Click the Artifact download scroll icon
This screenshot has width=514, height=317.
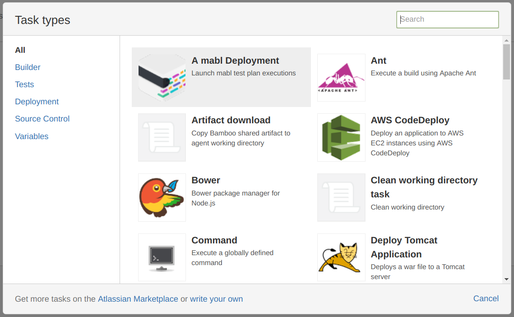(x=162, y=137)
